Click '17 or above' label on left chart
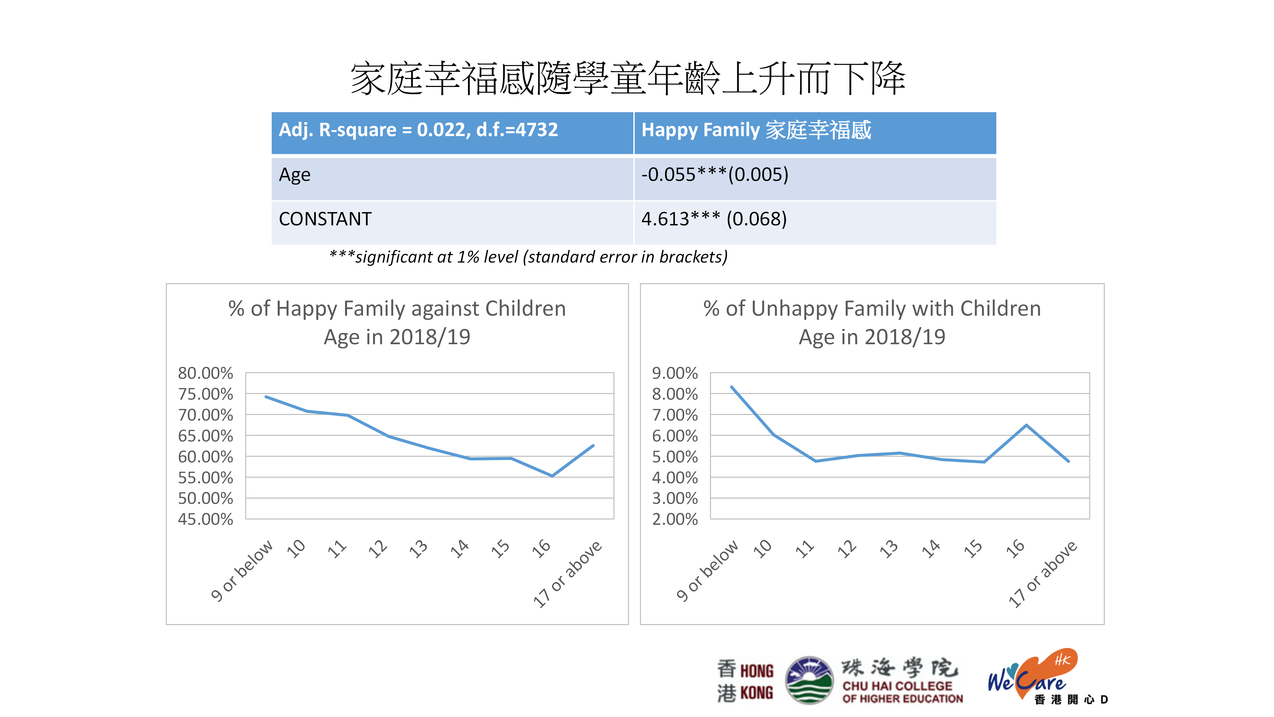 [x=567, y=574]
